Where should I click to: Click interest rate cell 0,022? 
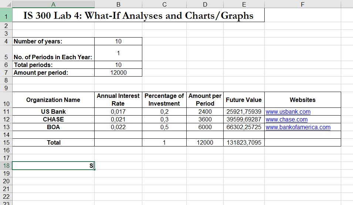(x=118, y=127)
